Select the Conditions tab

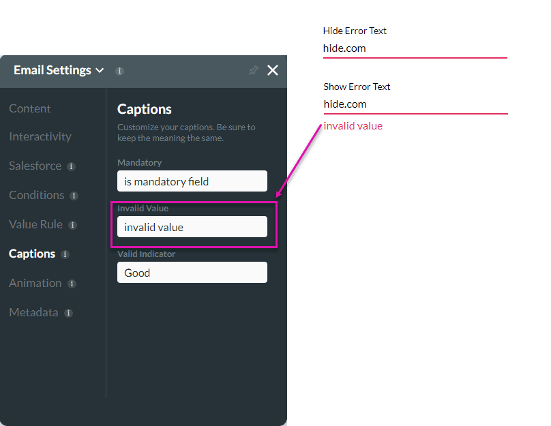point(37,195)
